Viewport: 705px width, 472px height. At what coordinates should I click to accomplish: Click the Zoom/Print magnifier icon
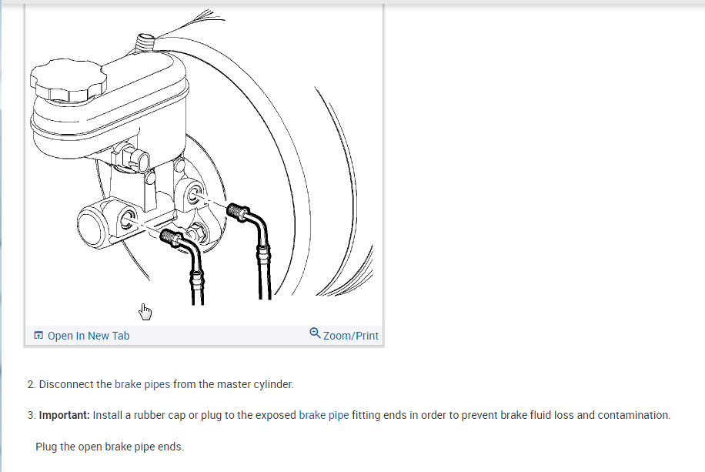pos(315,333)
